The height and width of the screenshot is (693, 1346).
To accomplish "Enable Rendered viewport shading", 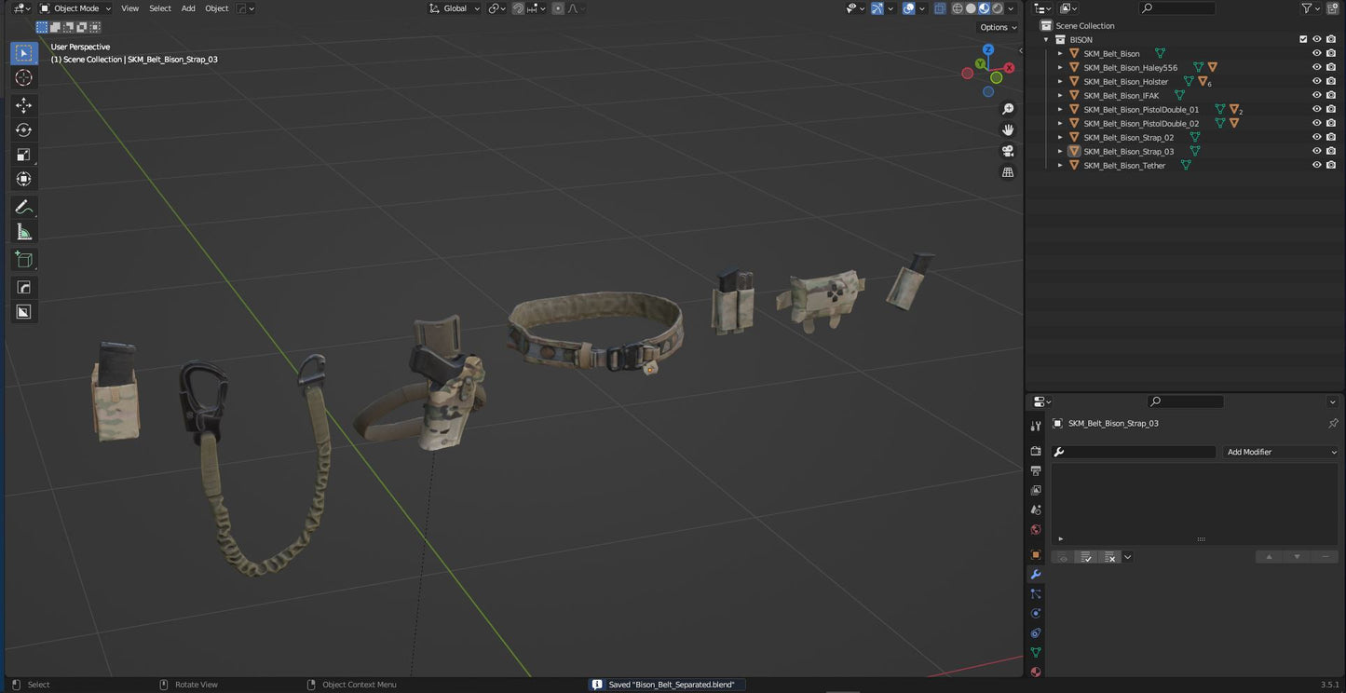I will tap(995, 7).
